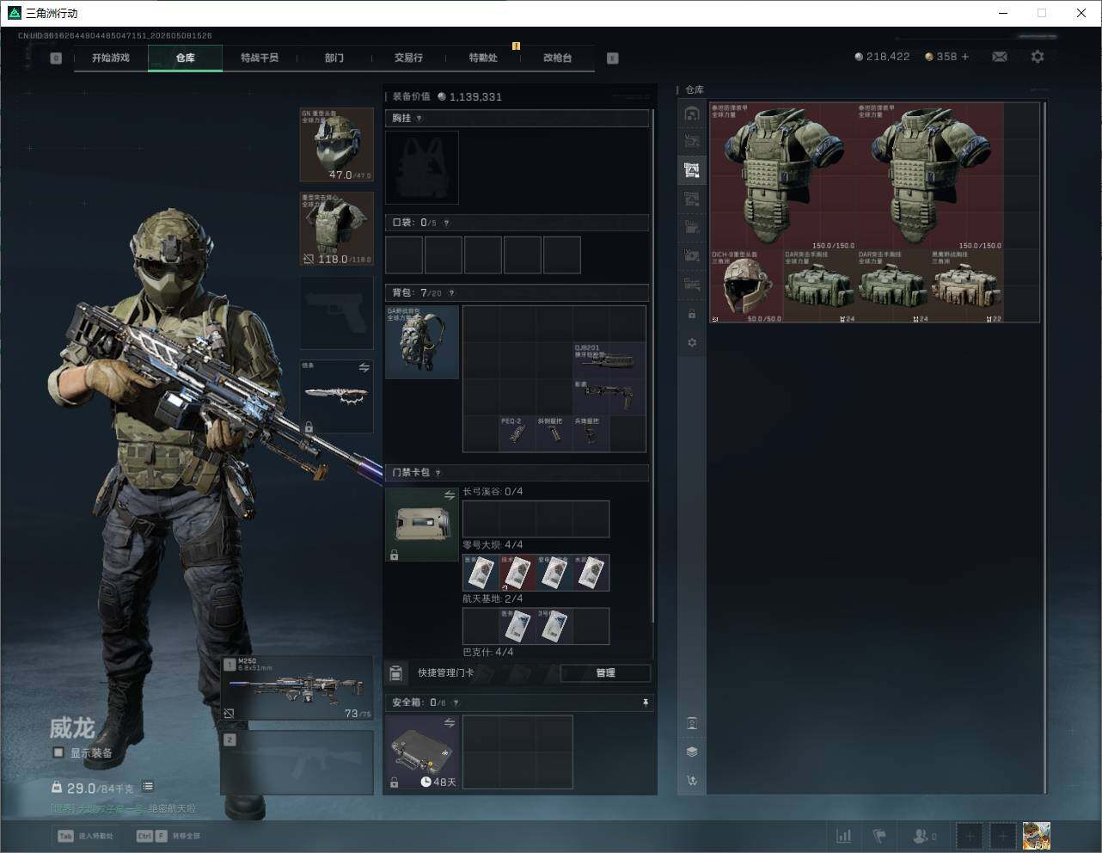Click the stacked layers icon in warehouse sidebar
Viewport: 1102px width, 853px height.
(692, 752)
